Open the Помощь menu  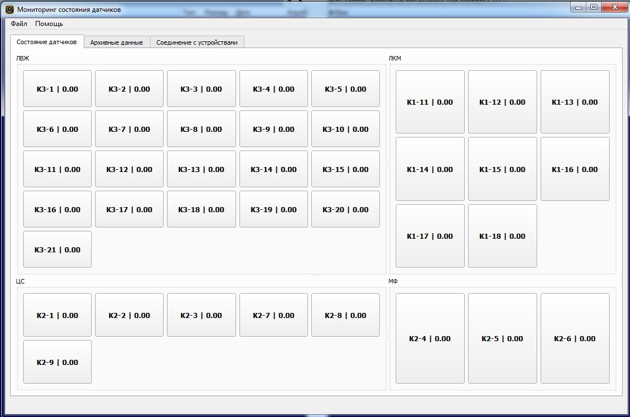(49, 24)
